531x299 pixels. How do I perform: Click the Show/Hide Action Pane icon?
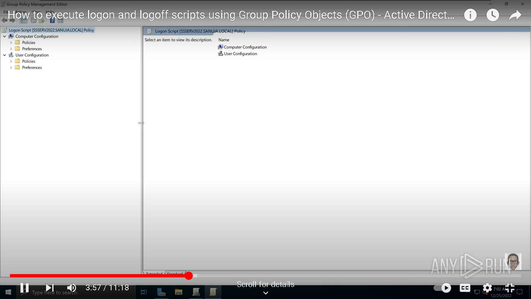click(61, 20)
